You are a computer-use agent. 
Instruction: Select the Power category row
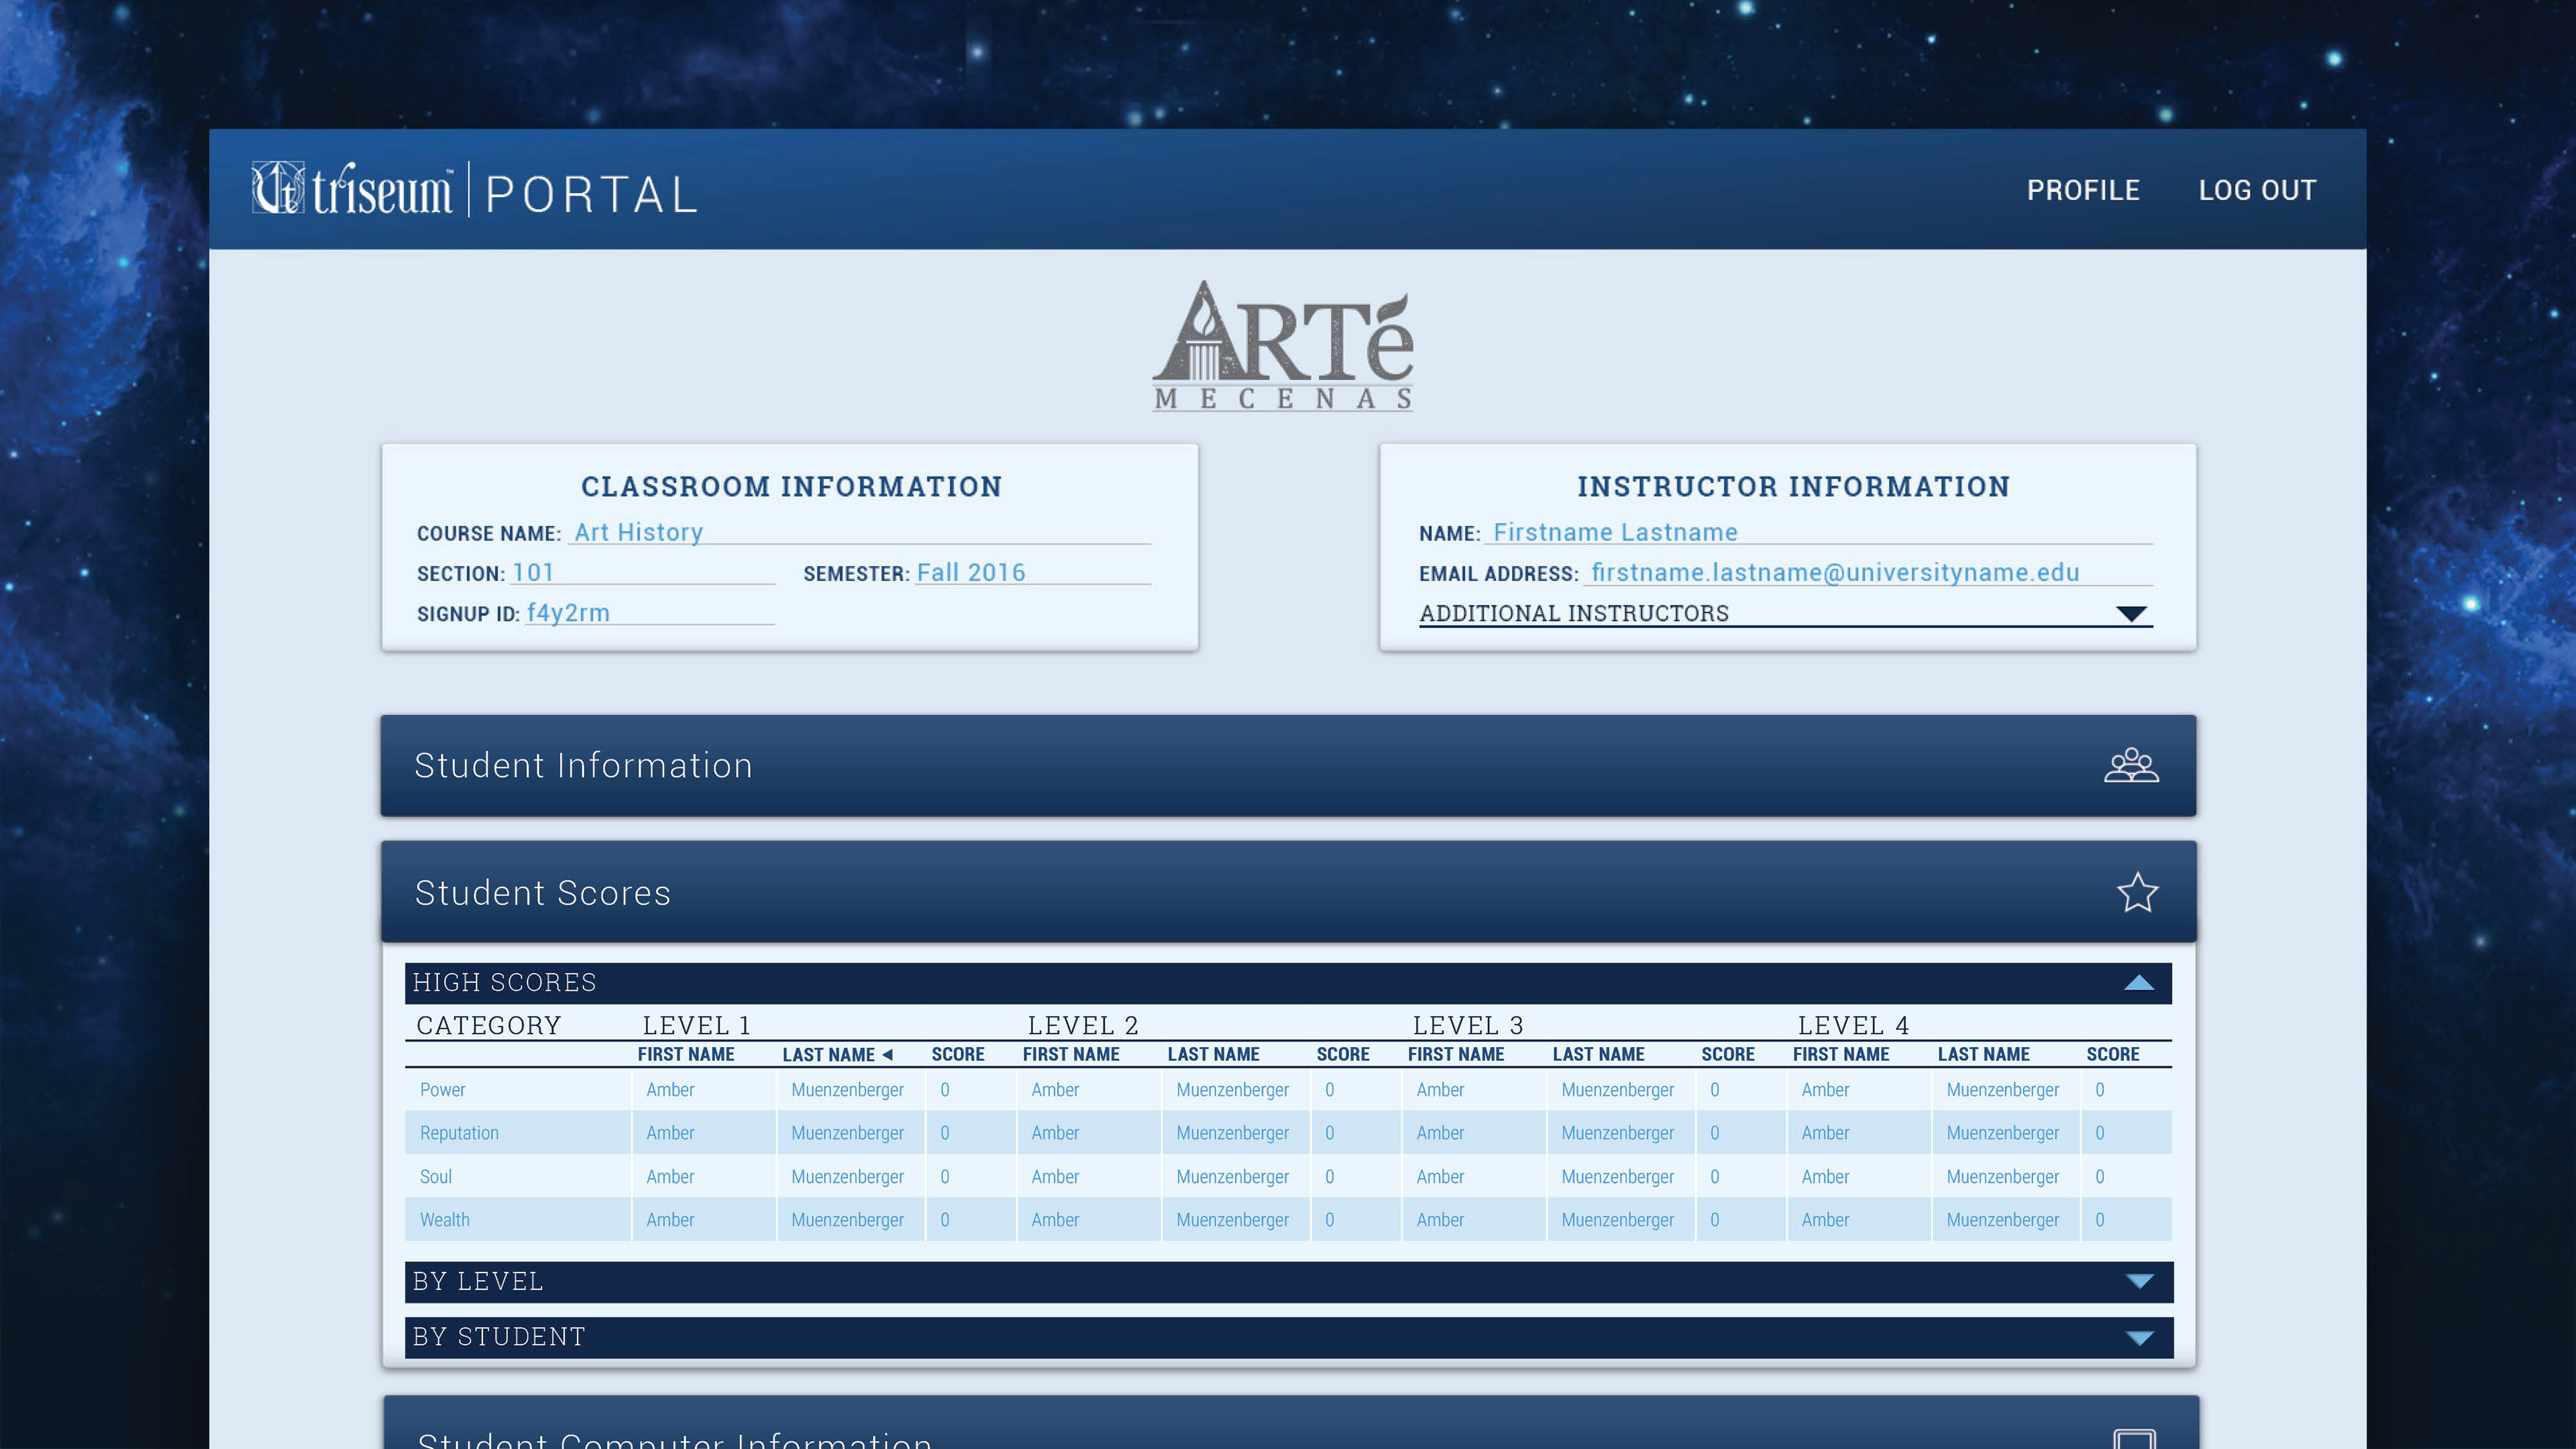1289,1090
